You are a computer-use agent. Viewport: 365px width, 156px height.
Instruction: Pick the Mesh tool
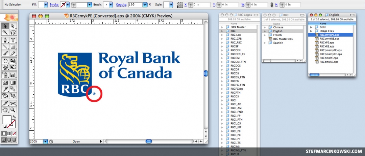5,83
